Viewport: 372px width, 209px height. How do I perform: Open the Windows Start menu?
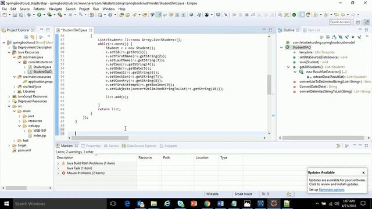6,204
